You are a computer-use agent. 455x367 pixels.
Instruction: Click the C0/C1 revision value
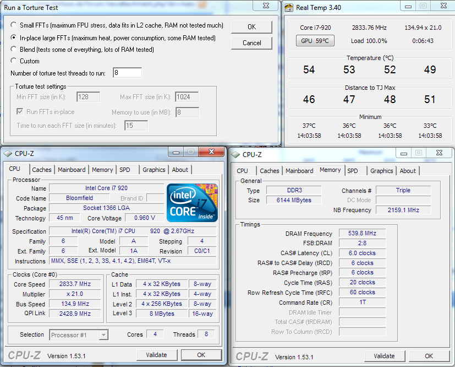pos(202,251)
